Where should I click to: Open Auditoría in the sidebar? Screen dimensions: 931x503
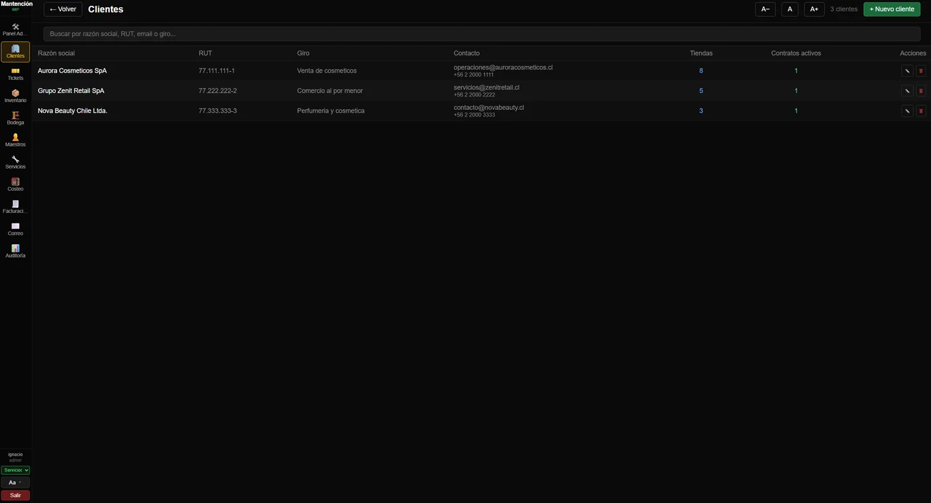click(x=15, y=251)
